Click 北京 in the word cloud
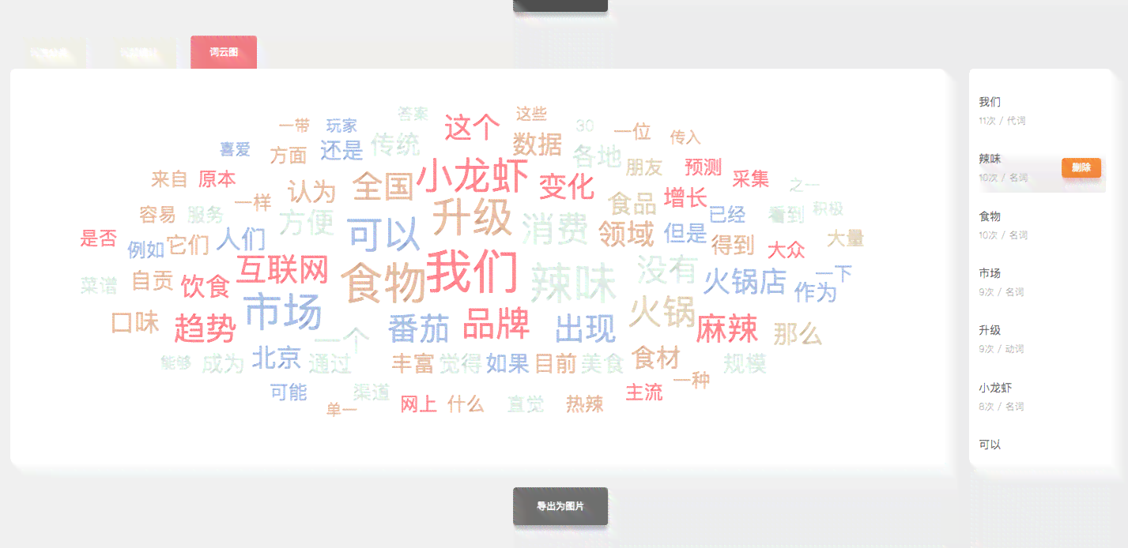 [x=276, y=358]
